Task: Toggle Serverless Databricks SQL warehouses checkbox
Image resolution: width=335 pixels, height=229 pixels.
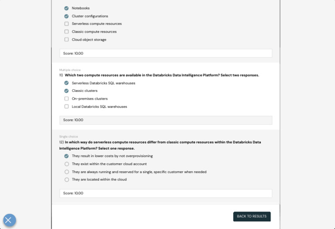Action: tap(66, 83)
